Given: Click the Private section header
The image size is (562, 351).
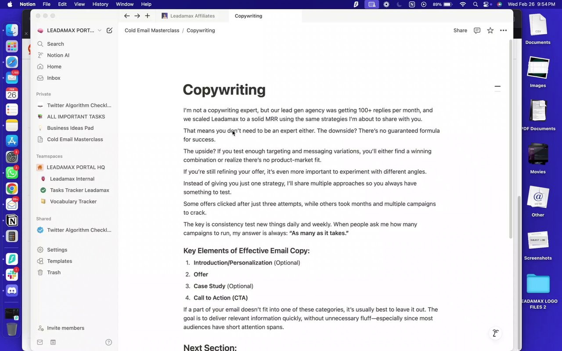Looking at the screenshot, I should tap(43, 94).
